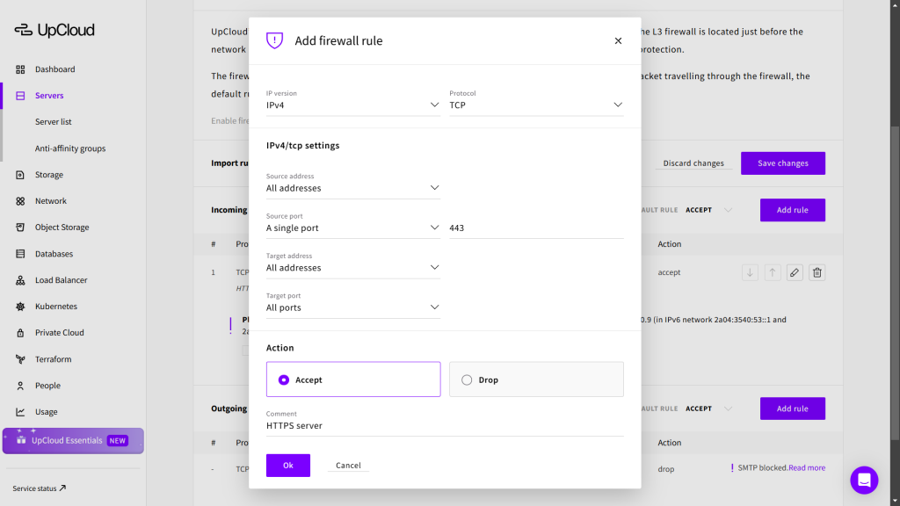Open the Service status link
The width and height of the screenshot is (900, 506).
pos(39,488)
